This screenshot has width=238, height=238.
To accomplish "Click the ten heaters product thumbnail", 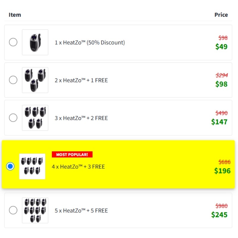I will click(35, 210).
